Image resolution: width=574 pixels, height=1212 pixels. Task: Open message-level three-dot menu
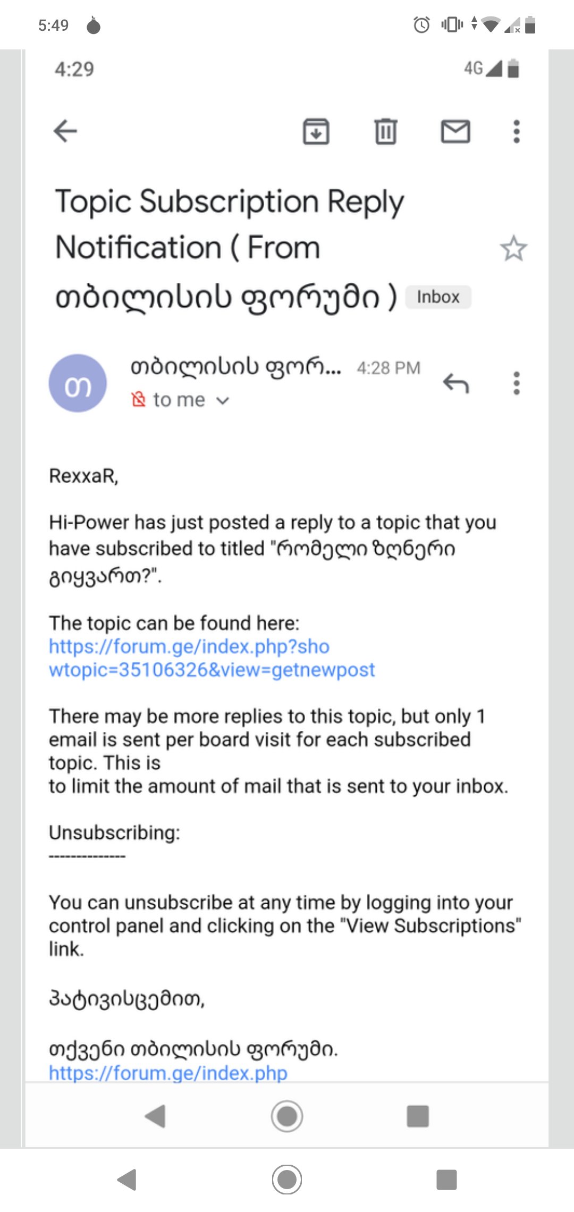515,384
